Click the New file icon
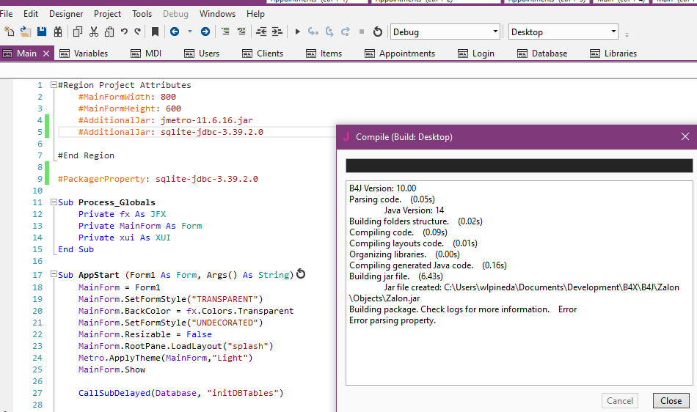 point(9,32)
